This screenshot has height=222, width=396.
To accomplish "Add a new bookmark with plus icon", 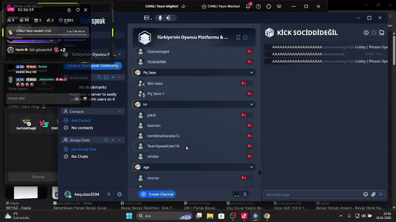I will tap(113, 77).
